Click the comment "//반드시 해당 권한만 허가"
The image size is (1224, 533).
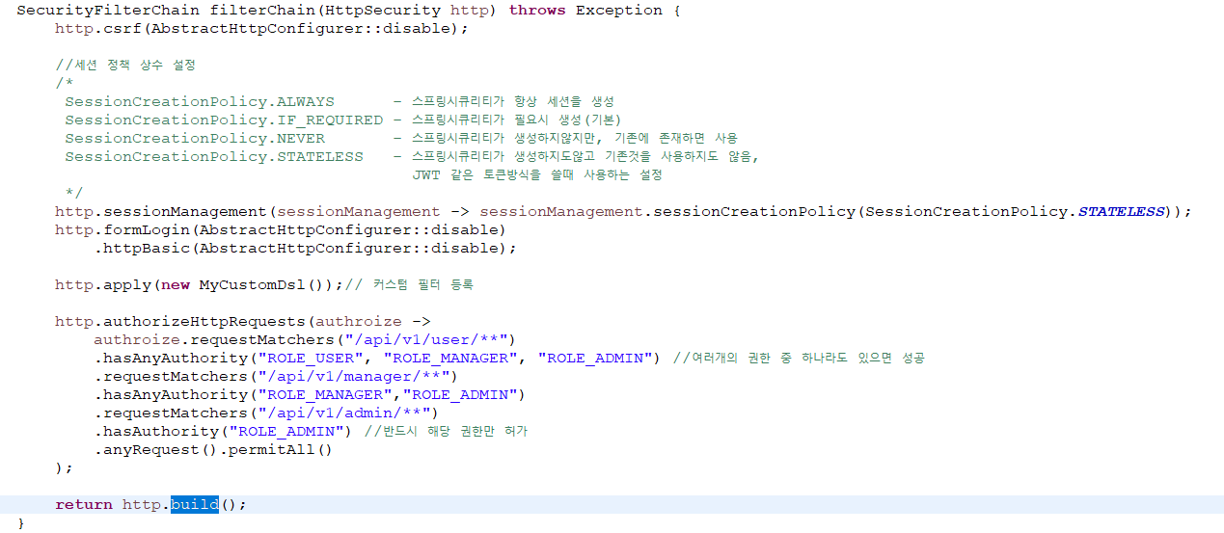446,431
